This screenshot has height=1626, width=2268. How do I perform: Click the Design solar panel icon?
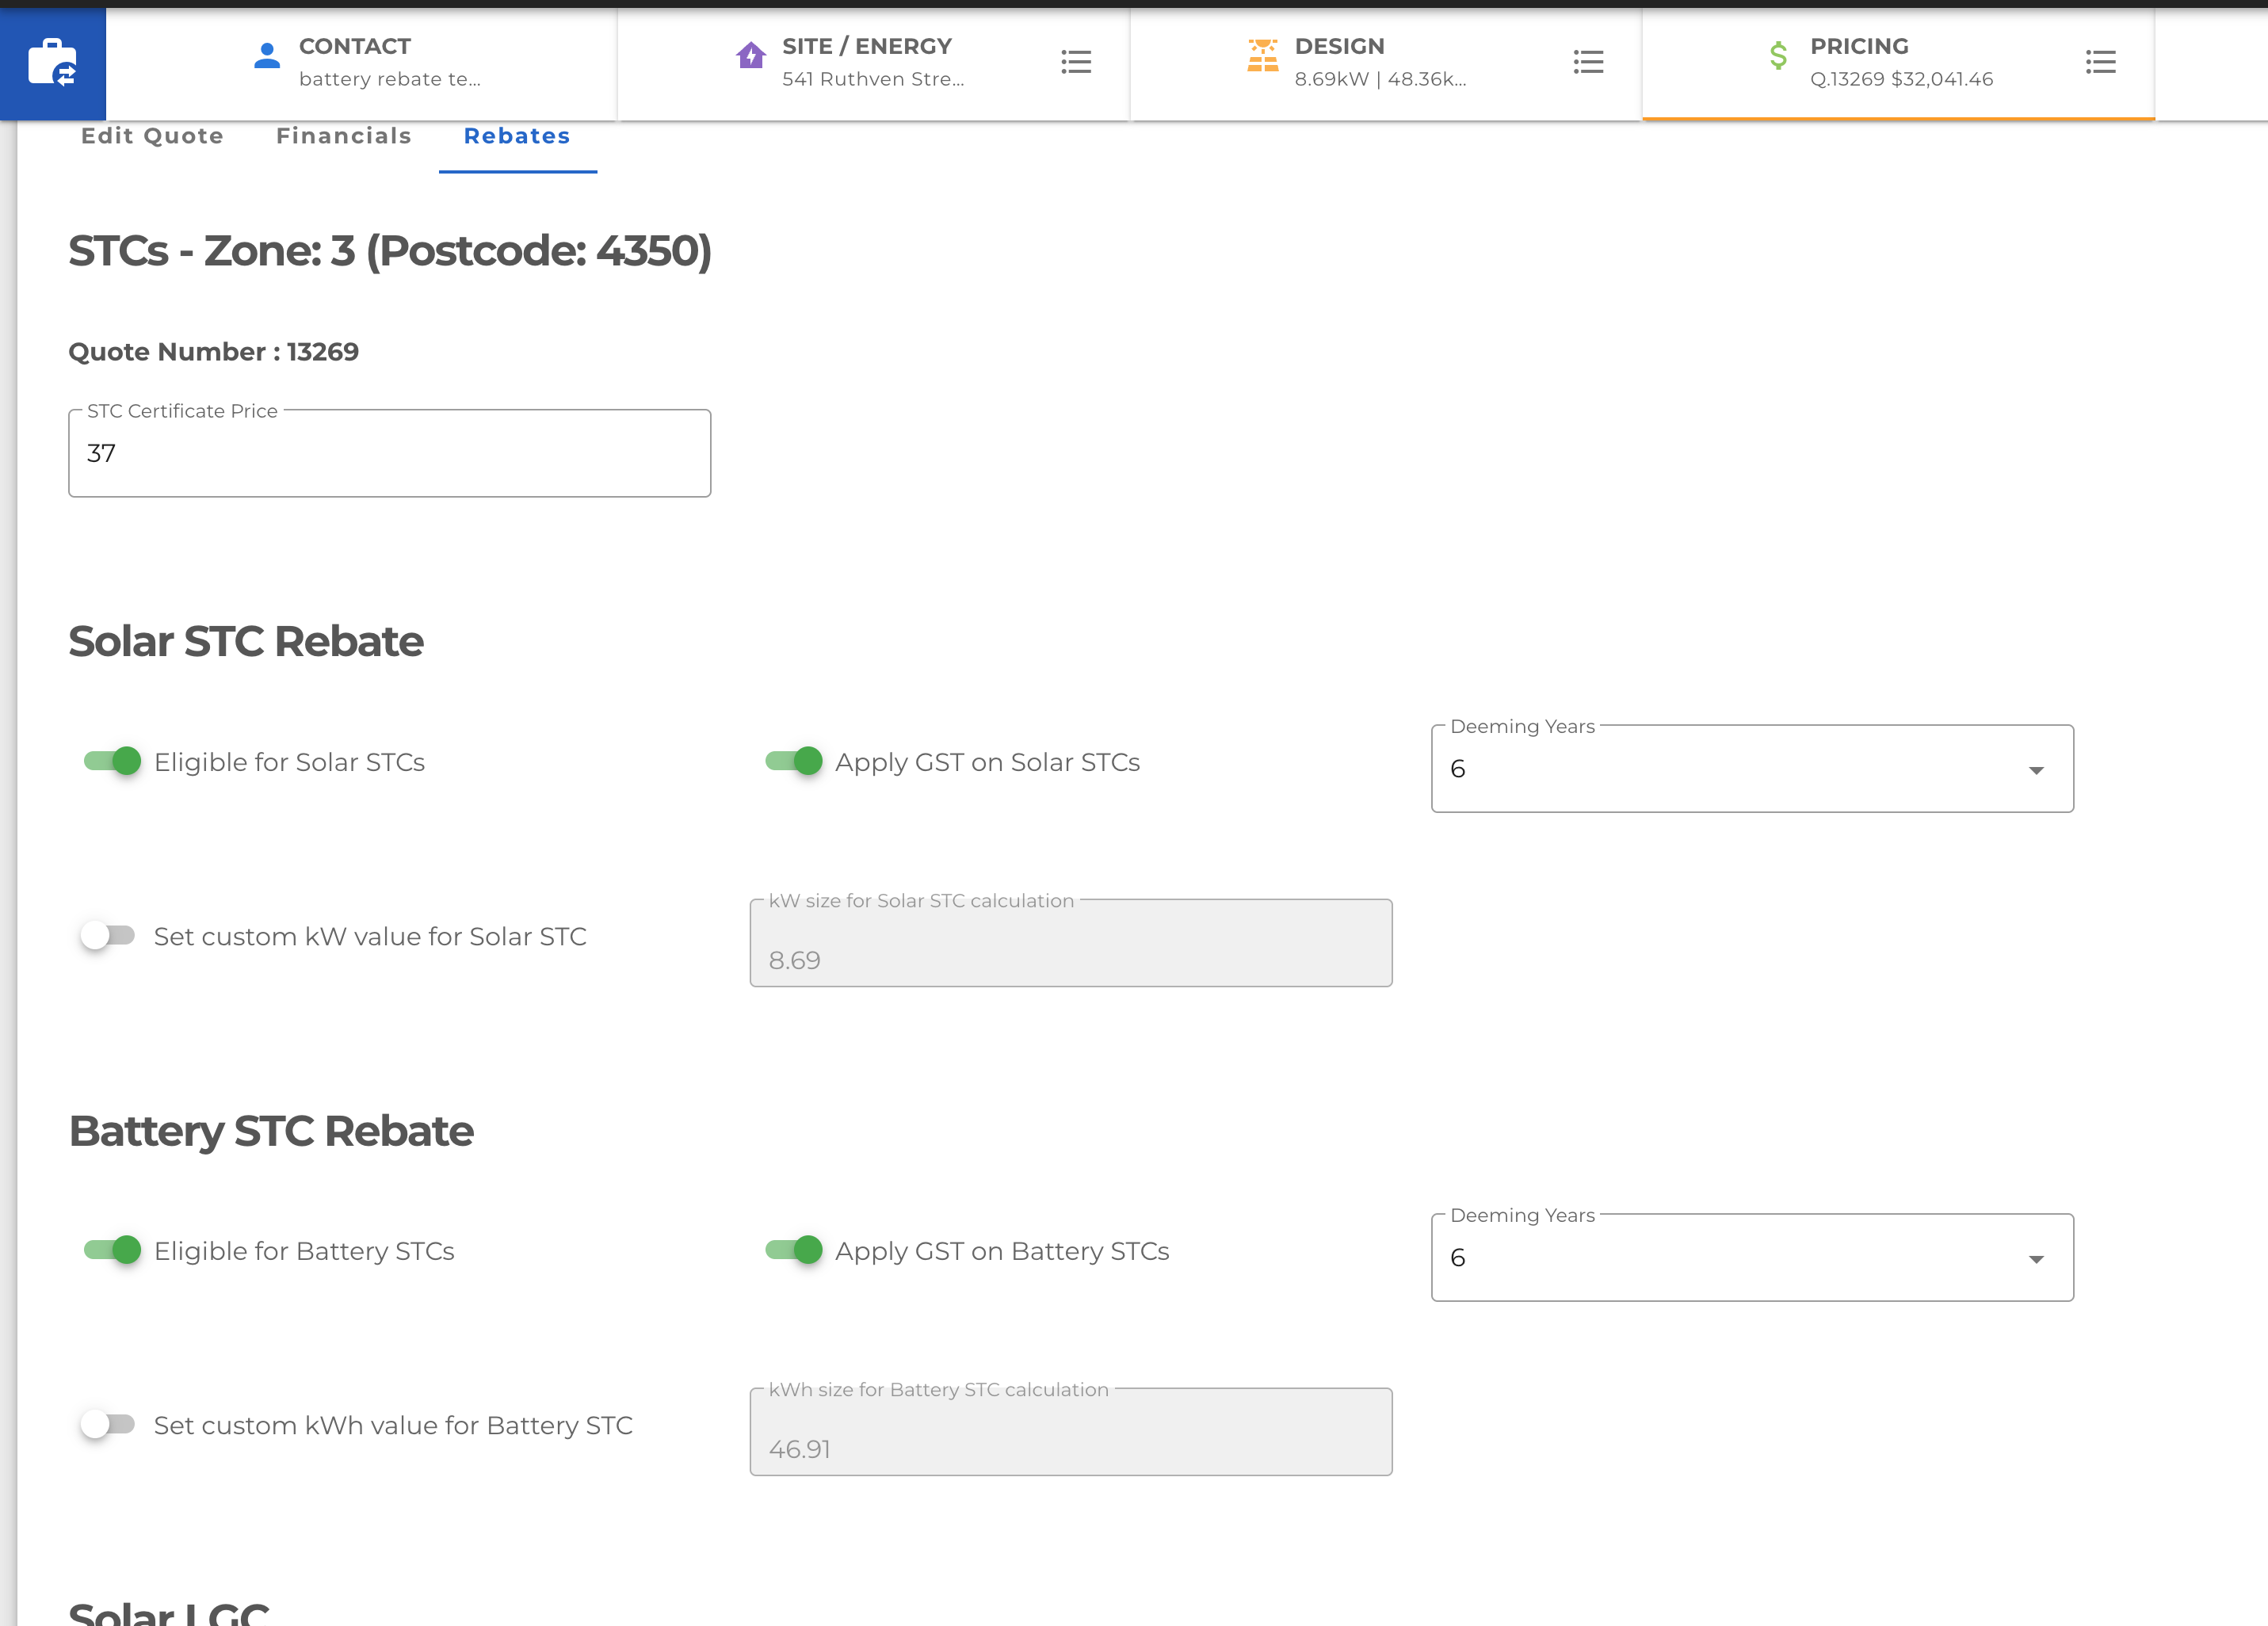[x=1263, y=56]
